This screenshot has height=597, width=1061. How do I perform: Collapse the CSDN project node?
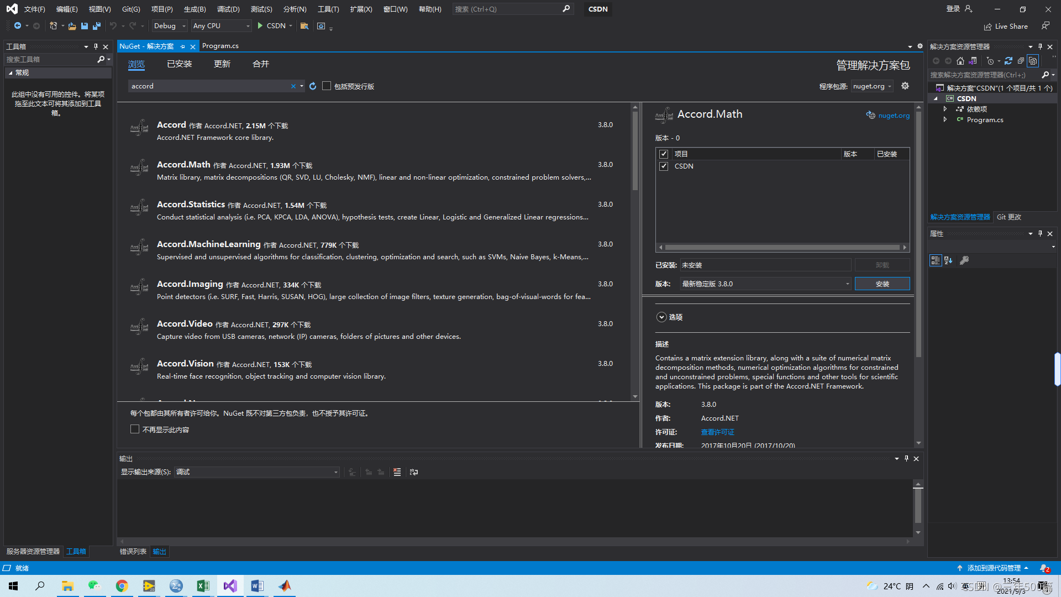936,99
